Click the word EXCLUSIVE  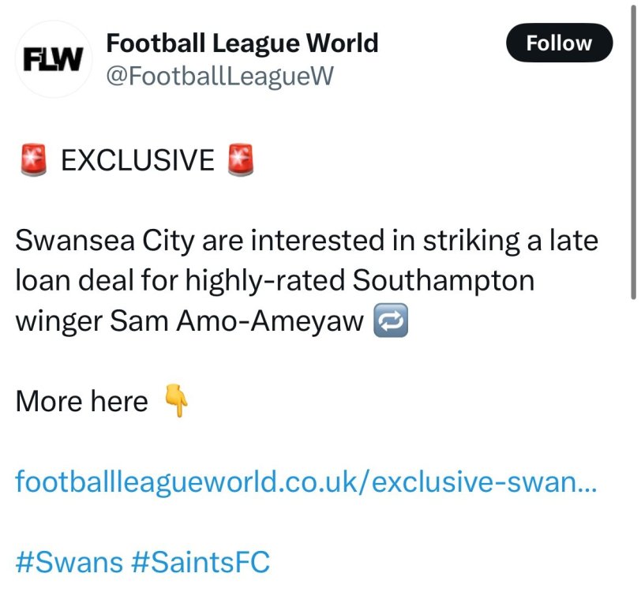137,161
